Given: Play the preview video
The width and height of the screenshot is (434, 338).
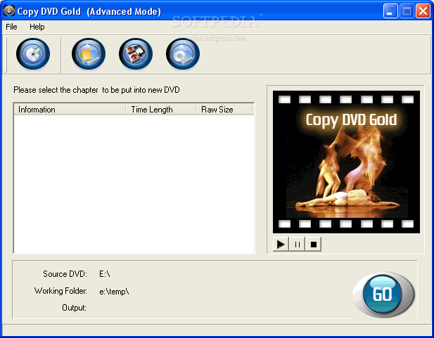Looking at the screenshot, I should [x=281, y=245].
